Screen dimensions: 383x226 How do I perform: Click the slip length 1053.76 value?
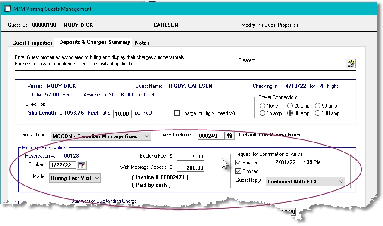pos(74,113)
